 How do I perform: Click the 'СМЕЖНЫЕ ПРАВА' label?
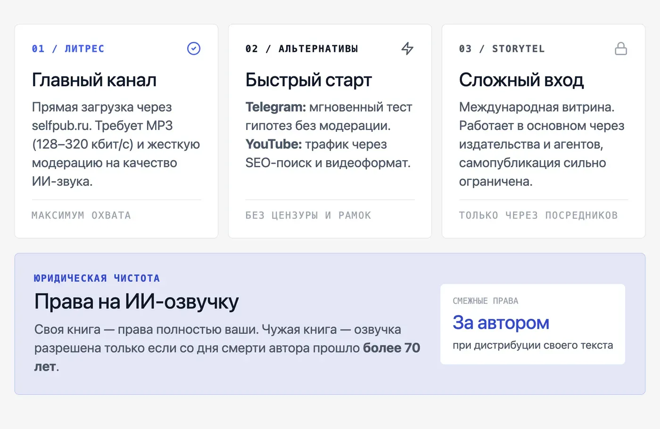point(485,301)
